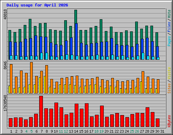Viewport: 173px width, 135px height.
Task: Select the green day 5 axis label
Action: [x=31, y=131]
